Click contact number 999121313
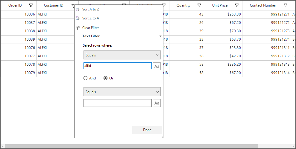The image size is (296, 149). [267, 64]
